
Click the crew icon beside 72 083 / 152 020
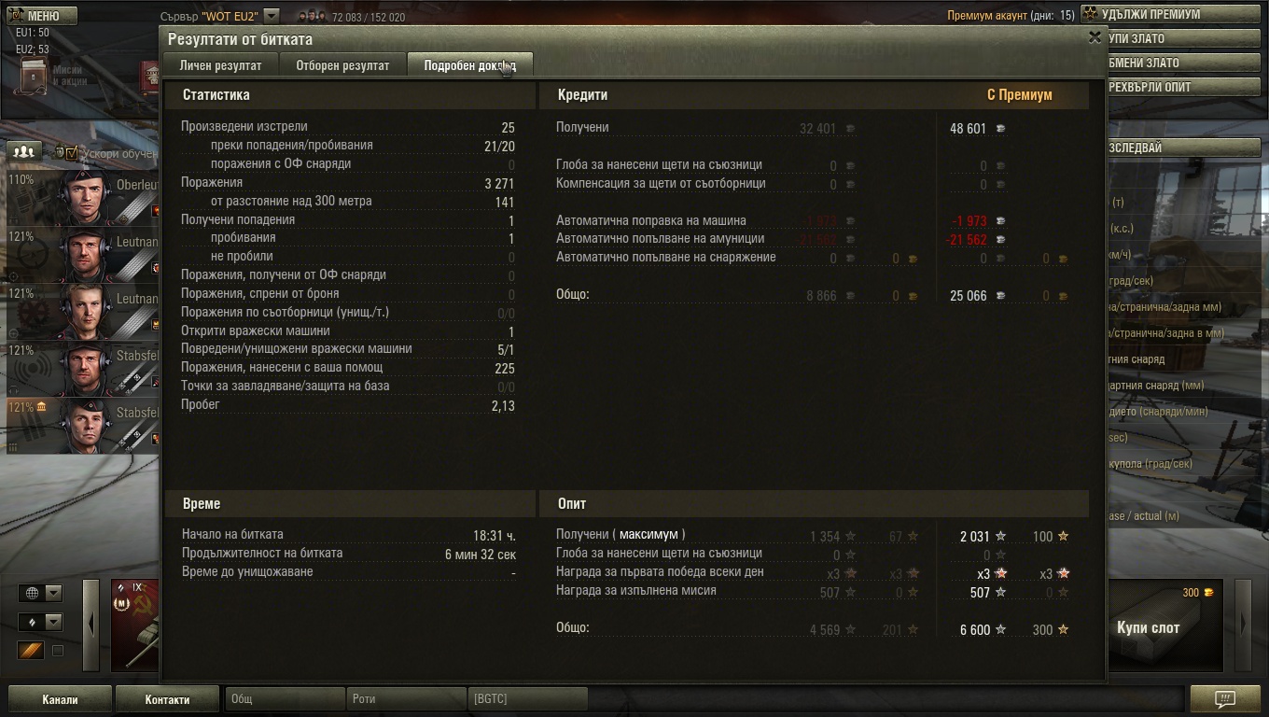coord(312,17)
